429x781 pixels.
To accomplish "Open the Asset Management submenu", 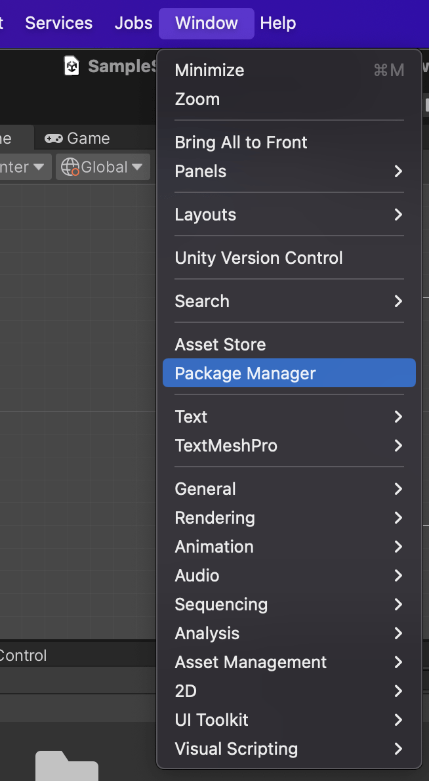I will coord(289,662).
